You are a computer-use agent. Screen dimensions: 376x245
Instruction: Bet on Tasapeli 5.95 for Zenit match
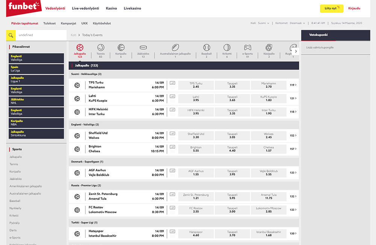232,196
